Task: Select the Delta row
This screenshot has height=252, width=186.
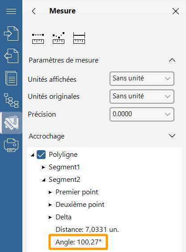Action: [x=63, y=217]
